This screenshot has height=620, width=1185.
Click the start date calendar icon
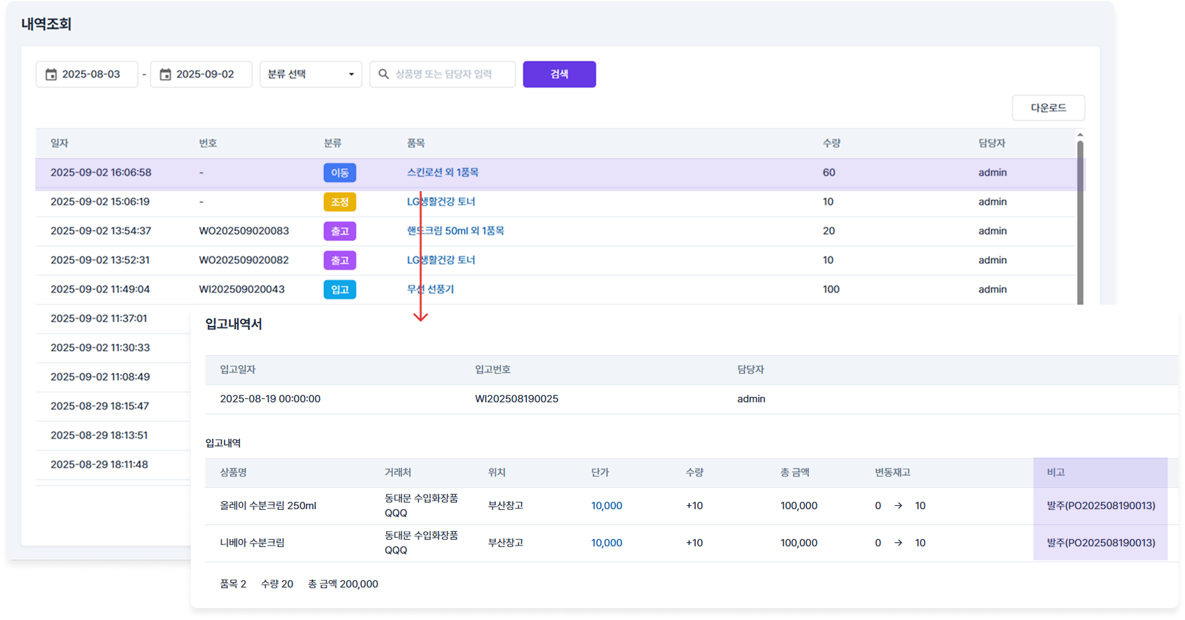pyautogui.click(x=51, y=74)
